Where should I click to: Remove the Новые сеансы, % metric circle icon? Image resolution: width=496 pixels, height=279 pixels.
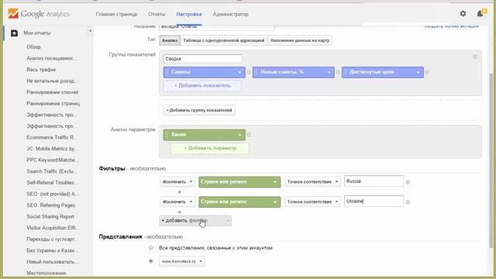coord(338,72)
